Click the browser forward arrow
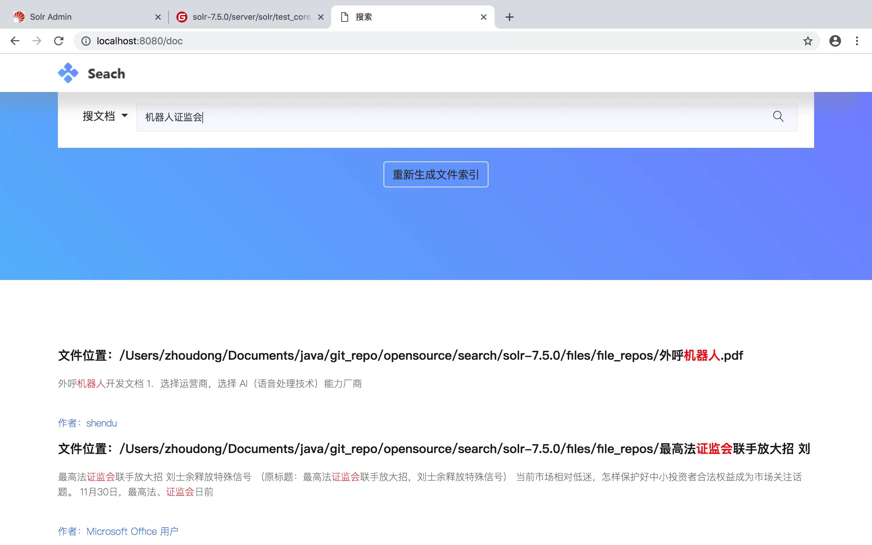The height and width of the screenshot is (545, 872). coord(37,41)
